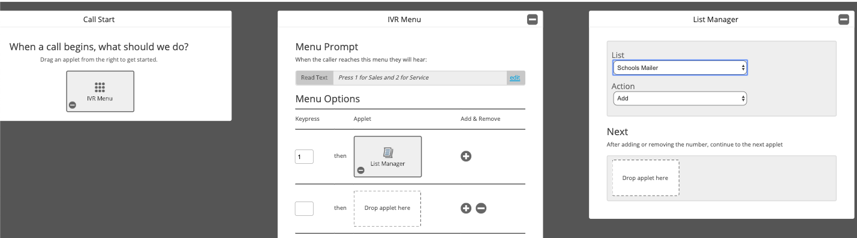
Task: Click the Drop applet here box under Next
Action: pyautogui.click(x=645, y=178)
